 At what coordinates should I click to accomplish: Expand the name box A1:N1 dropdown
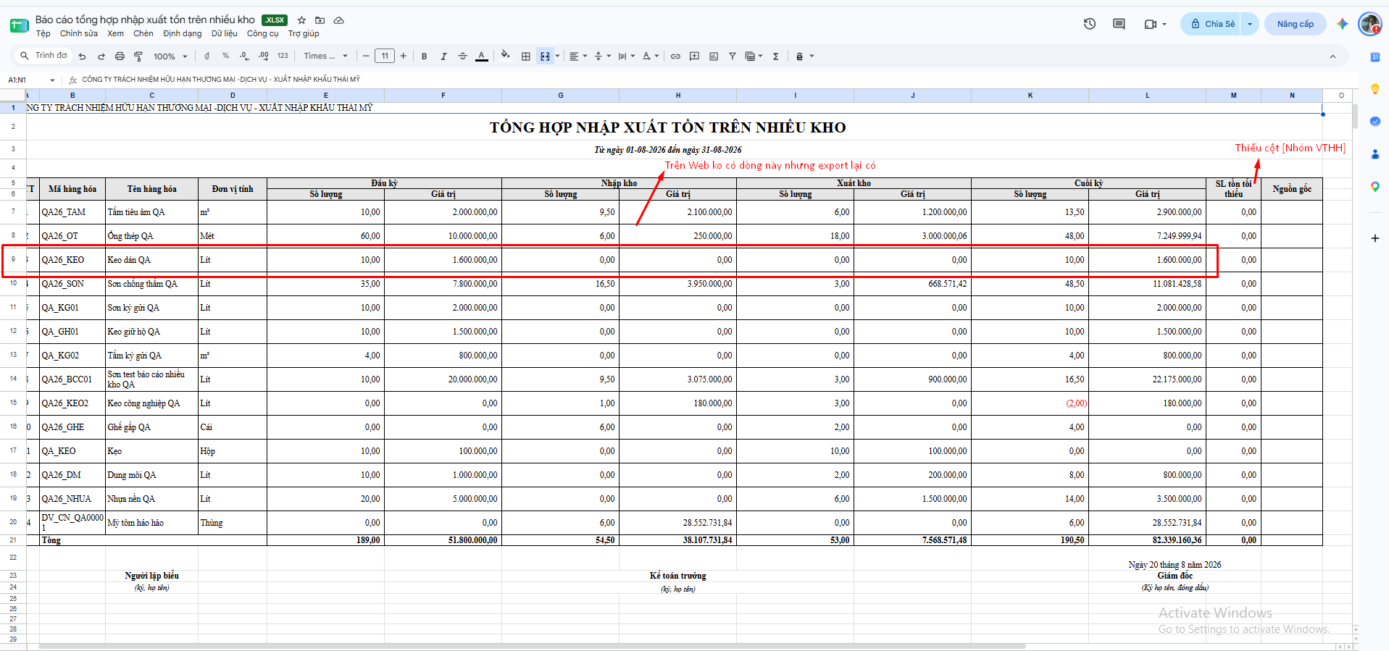(x=52, y=80)
